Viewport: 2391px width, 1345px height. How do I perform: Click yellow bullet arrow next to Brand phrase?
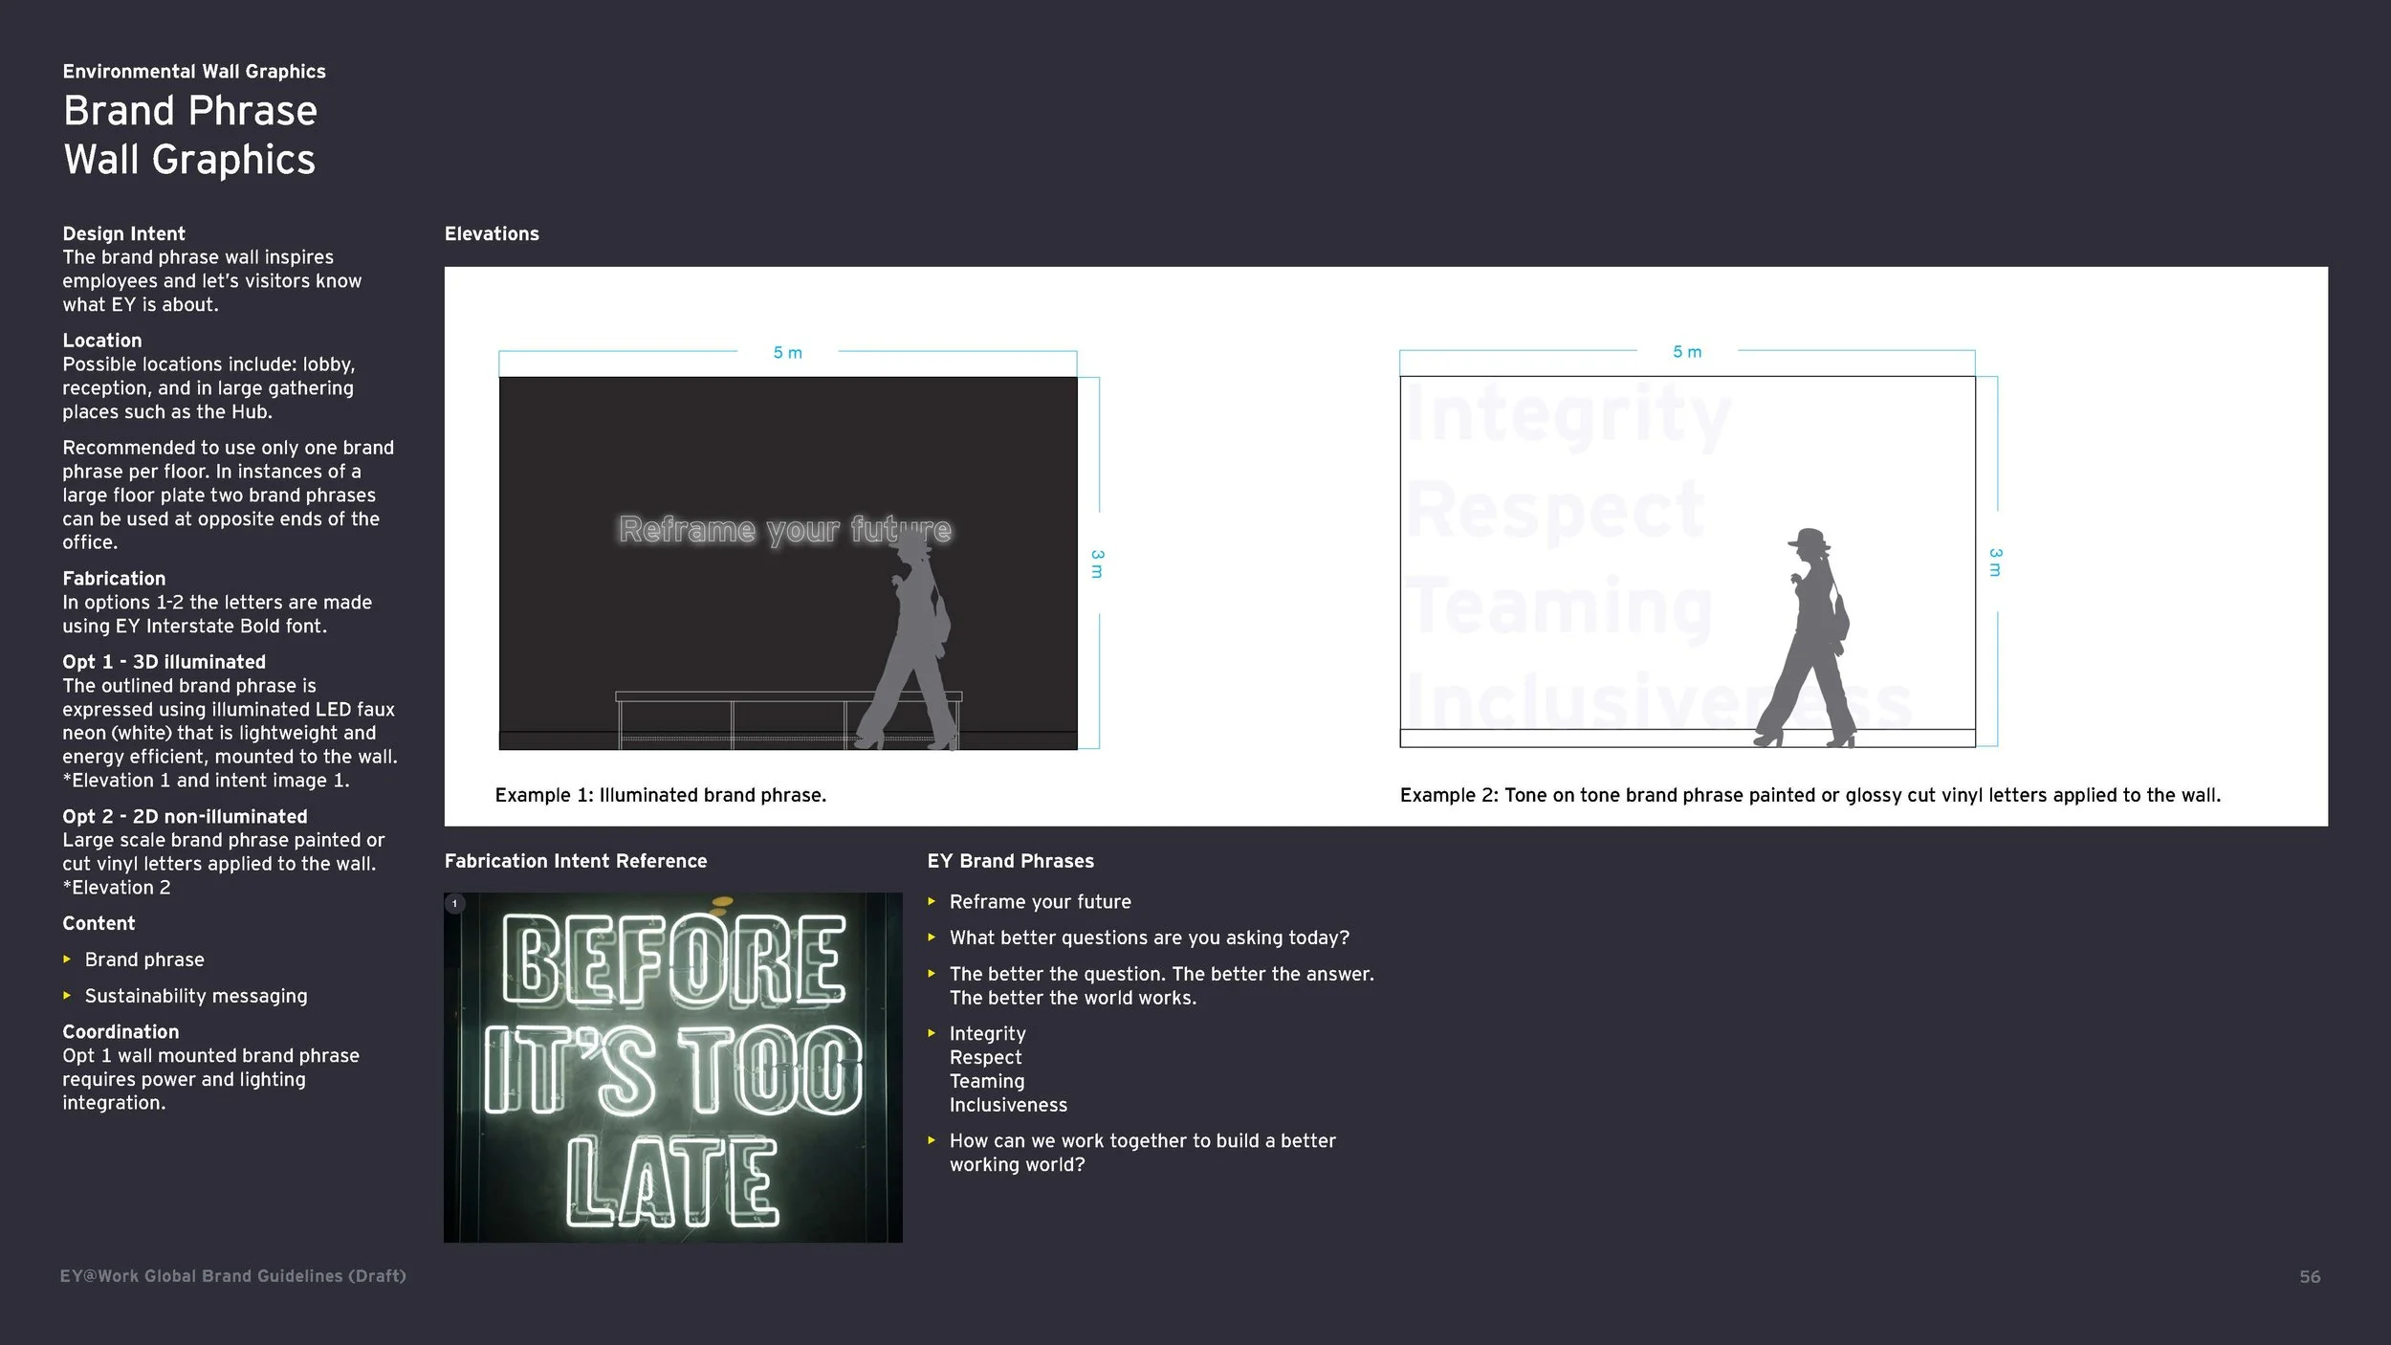click(67, 959)
